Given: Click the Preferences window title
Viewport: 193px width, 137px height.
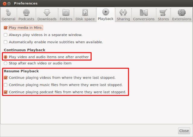Looking at the screenshot, I should (x=26, y=3).
